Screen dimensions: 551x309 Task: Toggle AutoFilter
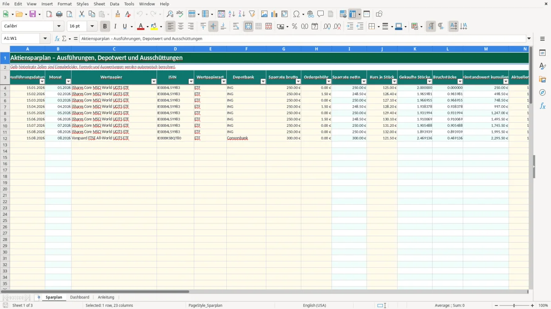click(252, 14)
